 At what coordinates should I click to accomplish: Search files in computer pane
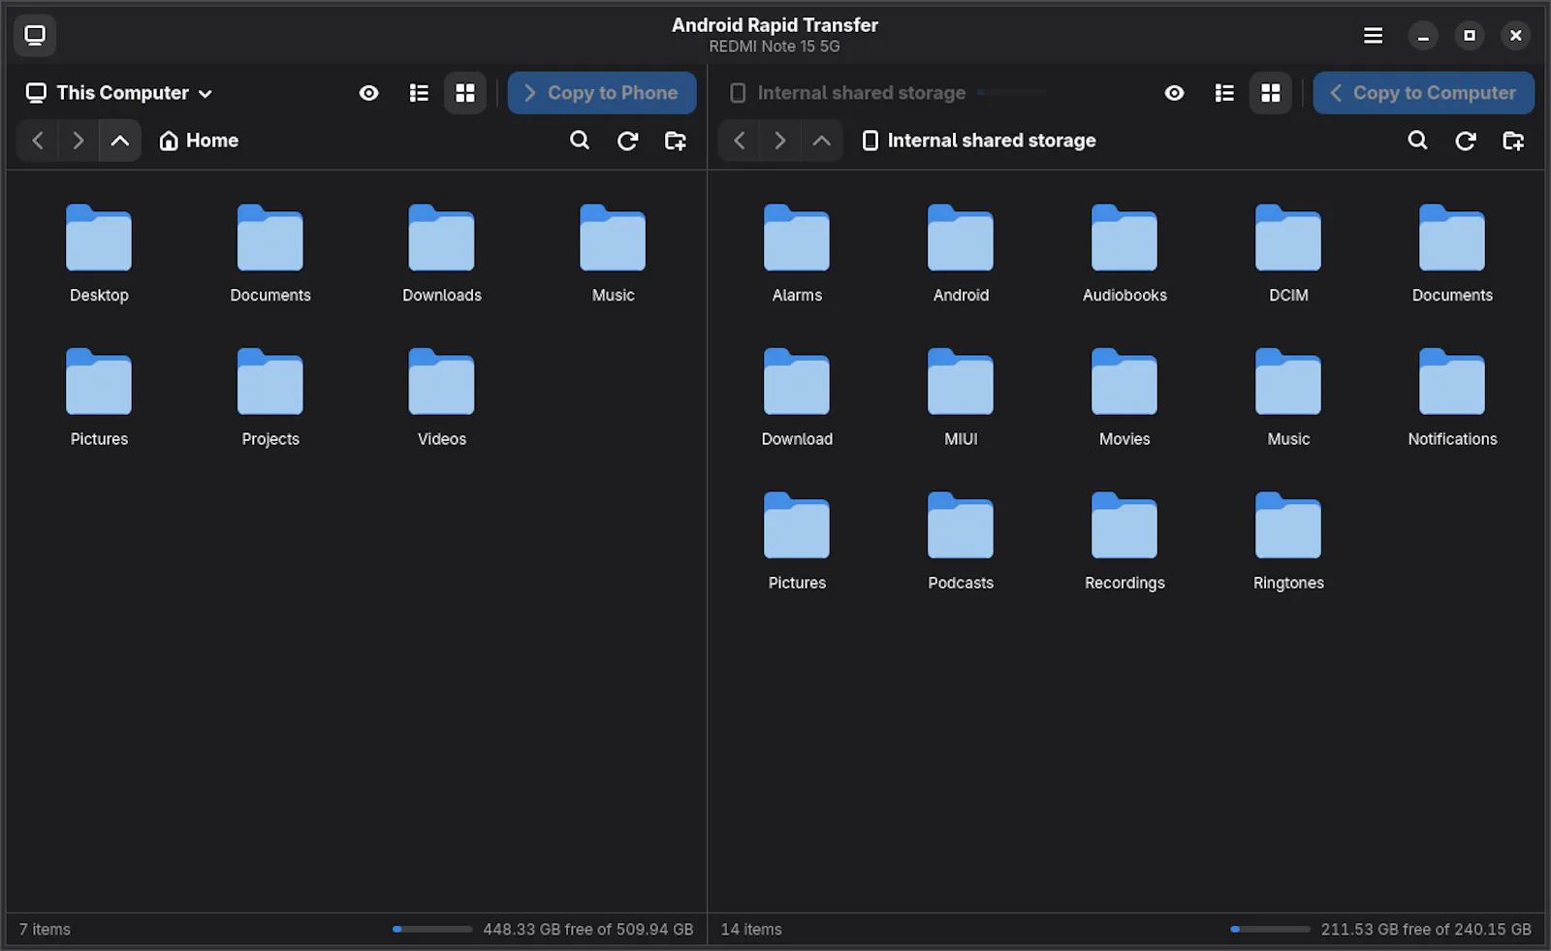580,141
